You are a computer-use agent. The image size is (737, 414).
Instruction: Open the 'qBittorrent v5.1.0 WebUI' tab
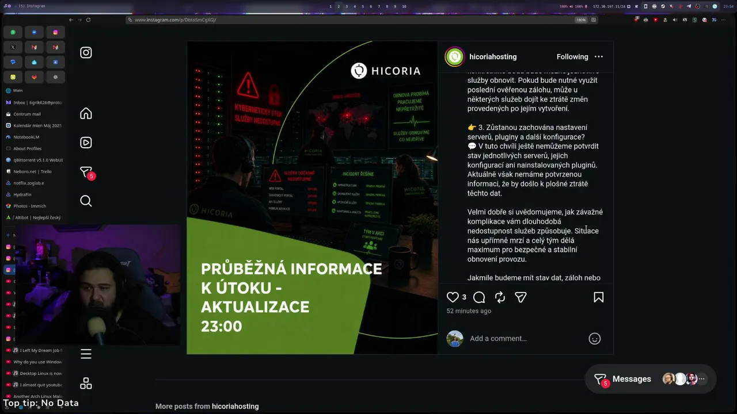click(x=34, y=160)
